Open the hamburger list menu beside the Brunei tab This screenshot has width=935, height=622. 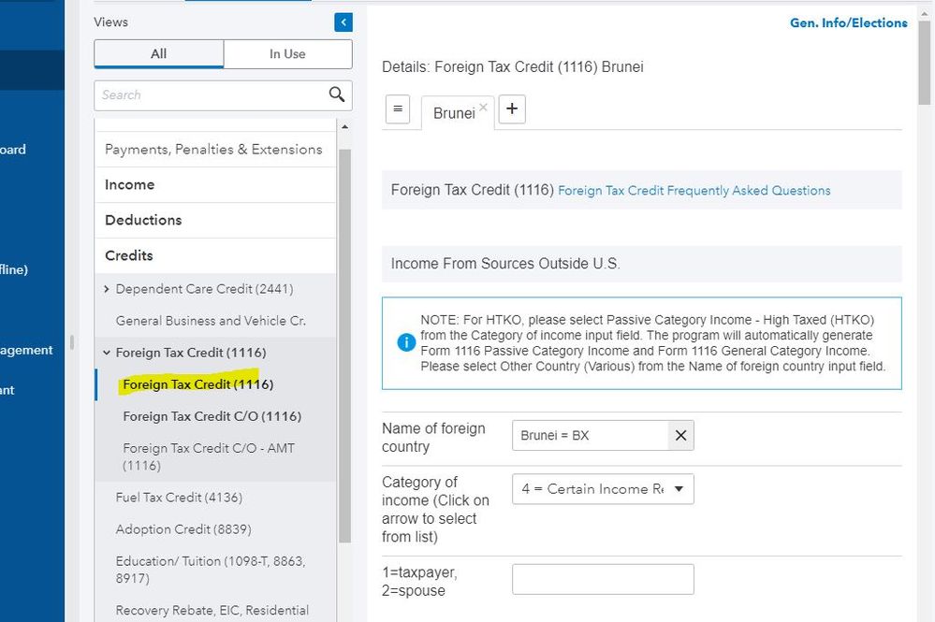398,109
